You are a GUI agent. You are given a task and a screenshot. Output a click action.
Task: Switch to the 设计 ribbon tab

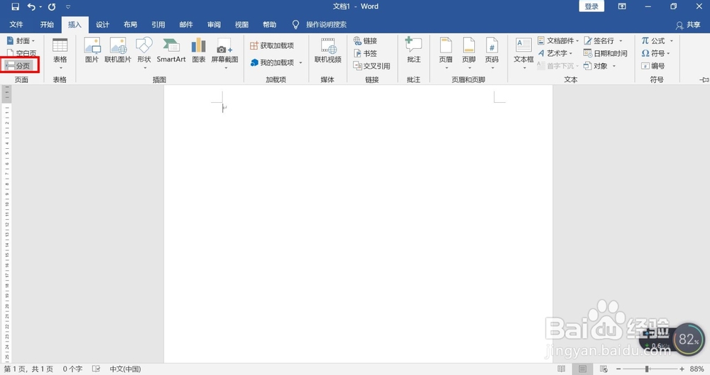pyautogui.click(x=102, y=24)
